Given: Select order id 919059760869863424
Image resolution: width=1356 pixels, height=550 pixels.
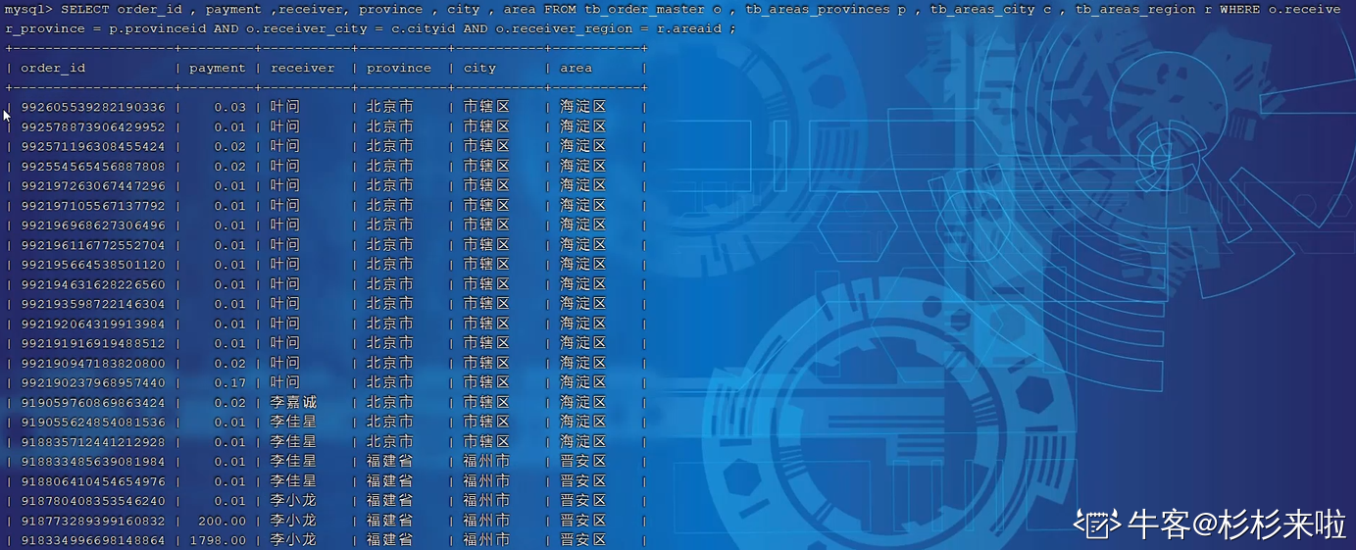Looking at the screenshot, I should coord(93,403).
